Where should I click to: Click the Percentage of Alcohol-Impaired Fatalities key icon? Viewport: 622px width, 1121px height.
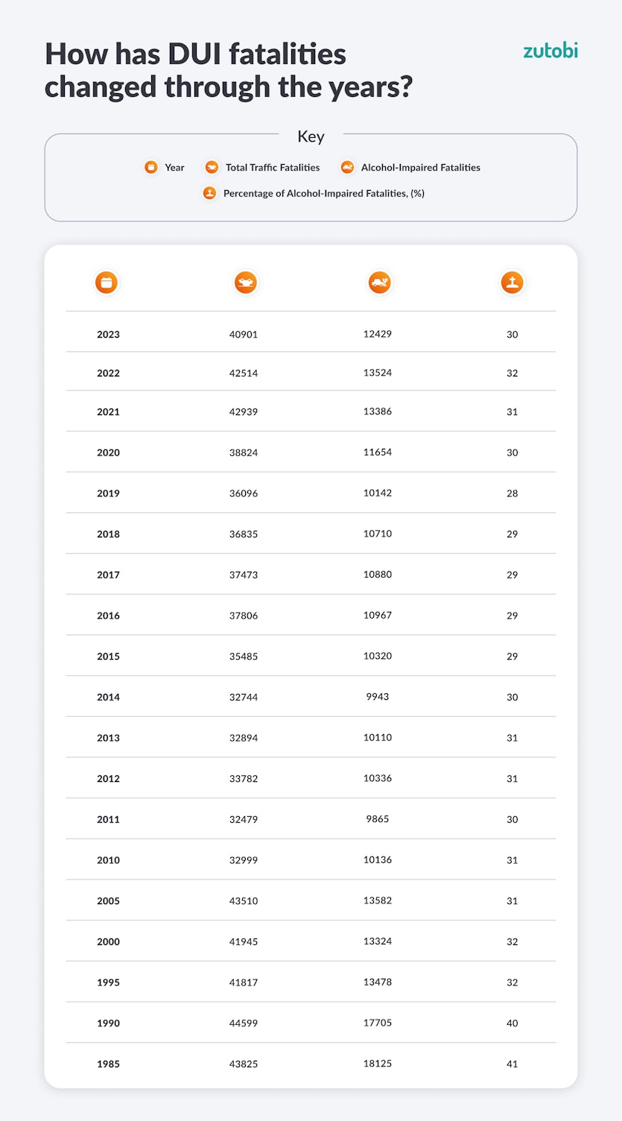tap(210, 193)
